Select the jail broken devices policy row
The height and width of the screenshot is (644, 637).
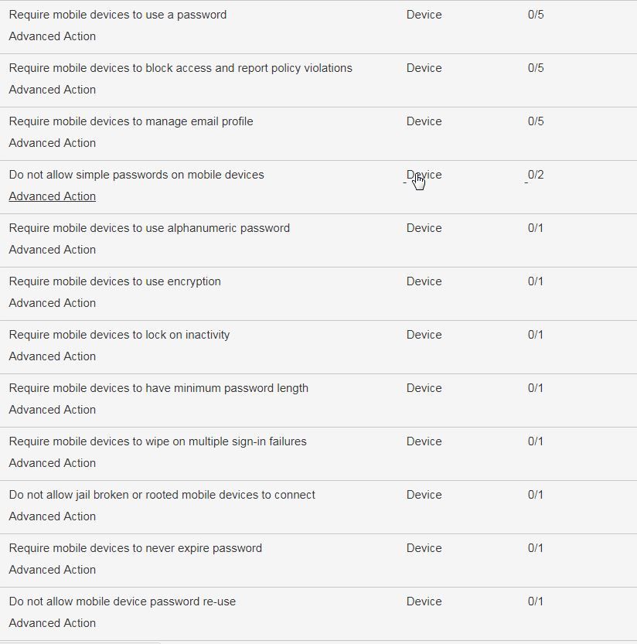[161, 495]
